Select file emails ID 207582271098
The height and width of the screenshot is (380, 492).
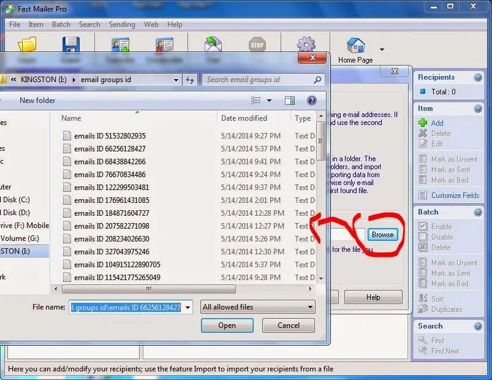point(112,226)
